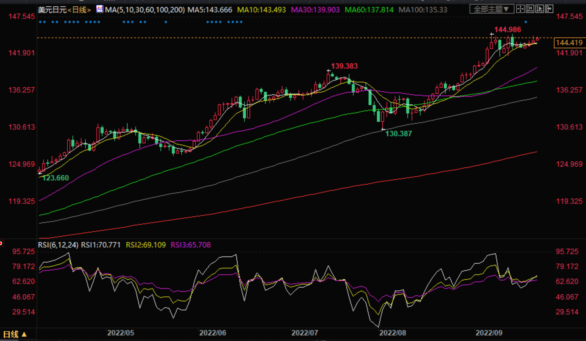Click the 2022/05 date axis label
The width and height of the screenshot is (586, 341).
pyautogui.click(x=121, y=333)
